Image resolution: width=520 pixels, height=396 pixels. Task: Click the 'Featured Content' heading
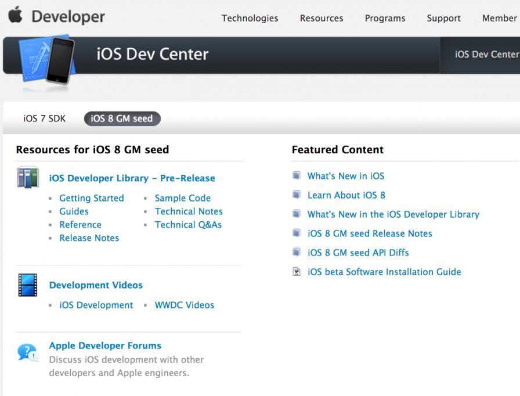[338, 150]
